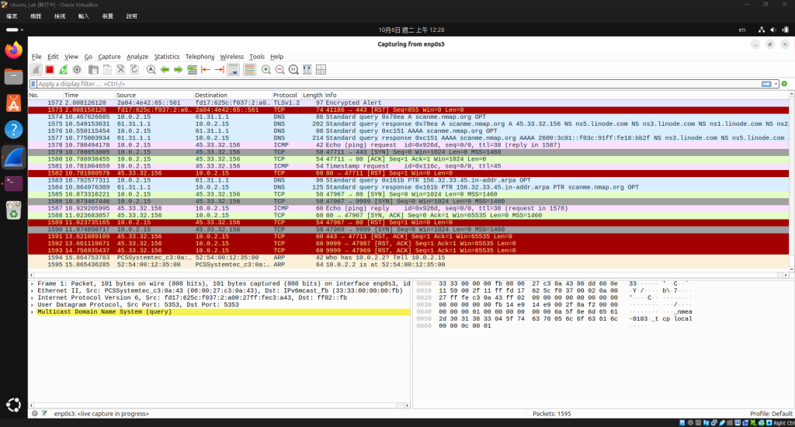
Task: Expand the Frame 1 details row
Action: (33, 283)
